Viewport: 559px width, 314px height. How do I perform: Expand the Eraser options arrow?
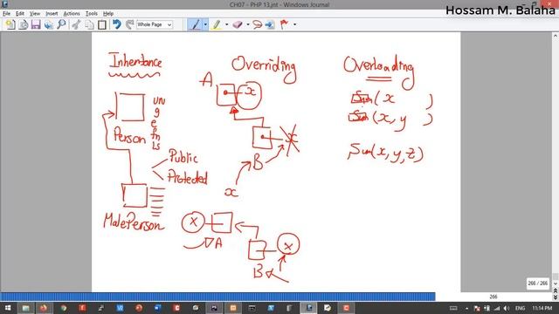(x=248, y=24)
